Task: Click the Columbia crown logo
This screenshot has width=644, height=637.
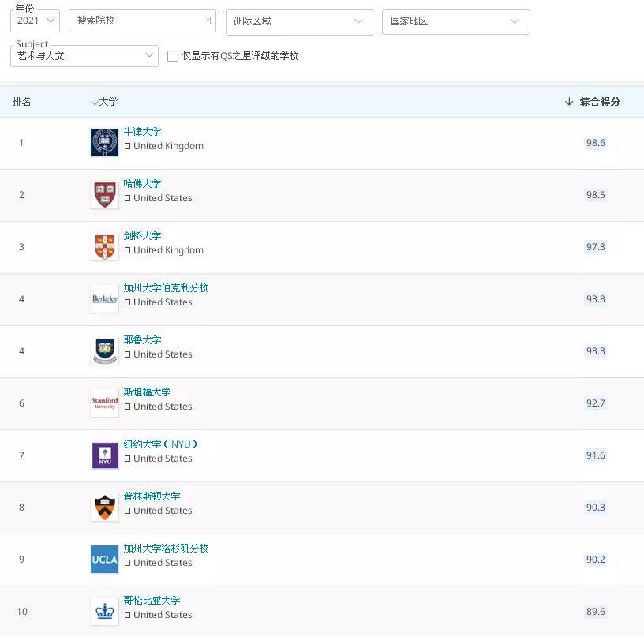Action: point(104,611)
